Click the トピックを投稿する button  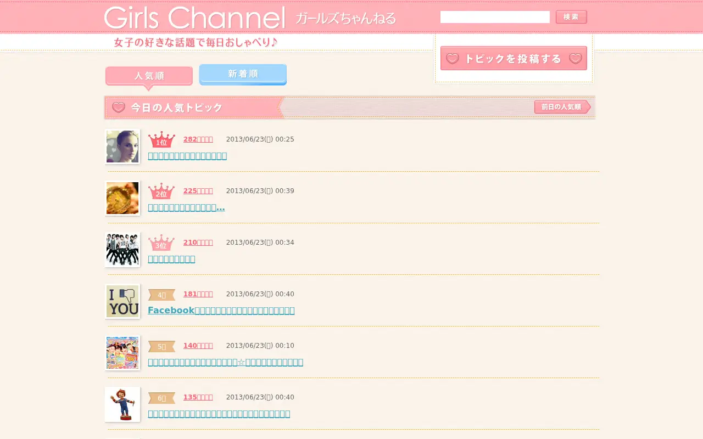point(514,58)
